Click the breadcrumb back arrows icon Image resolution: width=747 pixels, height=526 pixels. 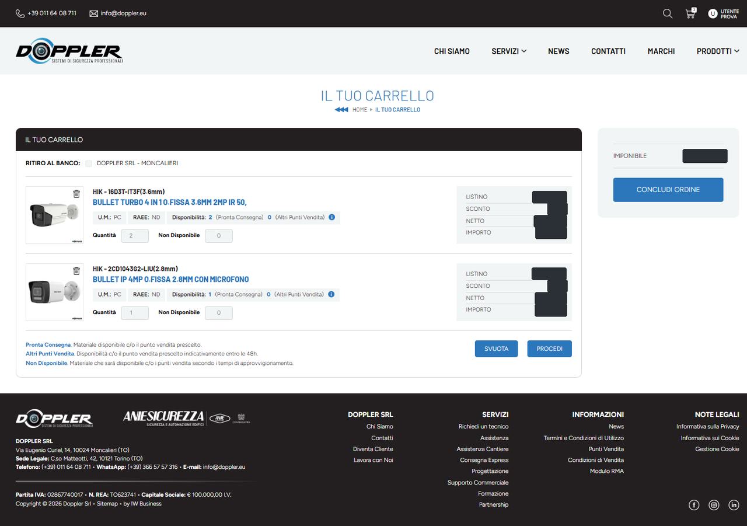341,110
